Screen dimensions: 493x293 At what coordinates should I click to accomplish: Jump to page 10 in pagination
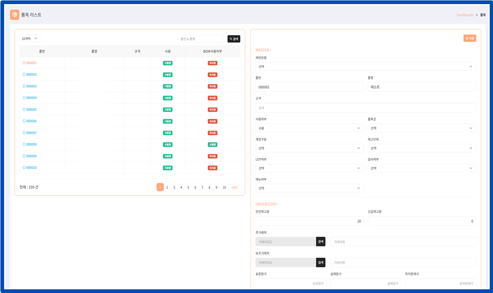(x=224, y=187)
